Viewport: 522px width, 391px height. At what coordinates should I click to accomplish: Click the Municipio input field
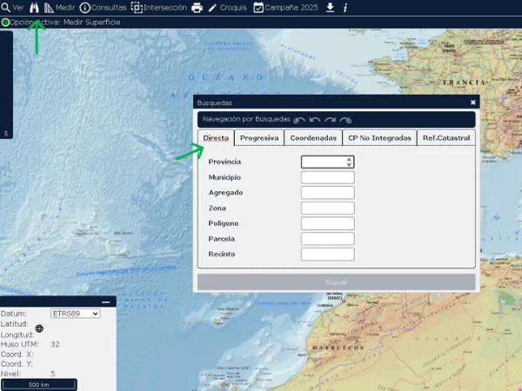pos(327,177)
